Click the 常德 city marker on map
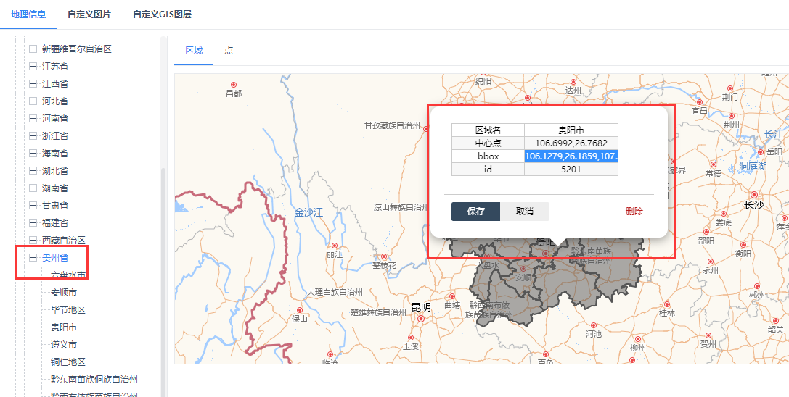The image size is (789, 397). [x=713, y=164]
